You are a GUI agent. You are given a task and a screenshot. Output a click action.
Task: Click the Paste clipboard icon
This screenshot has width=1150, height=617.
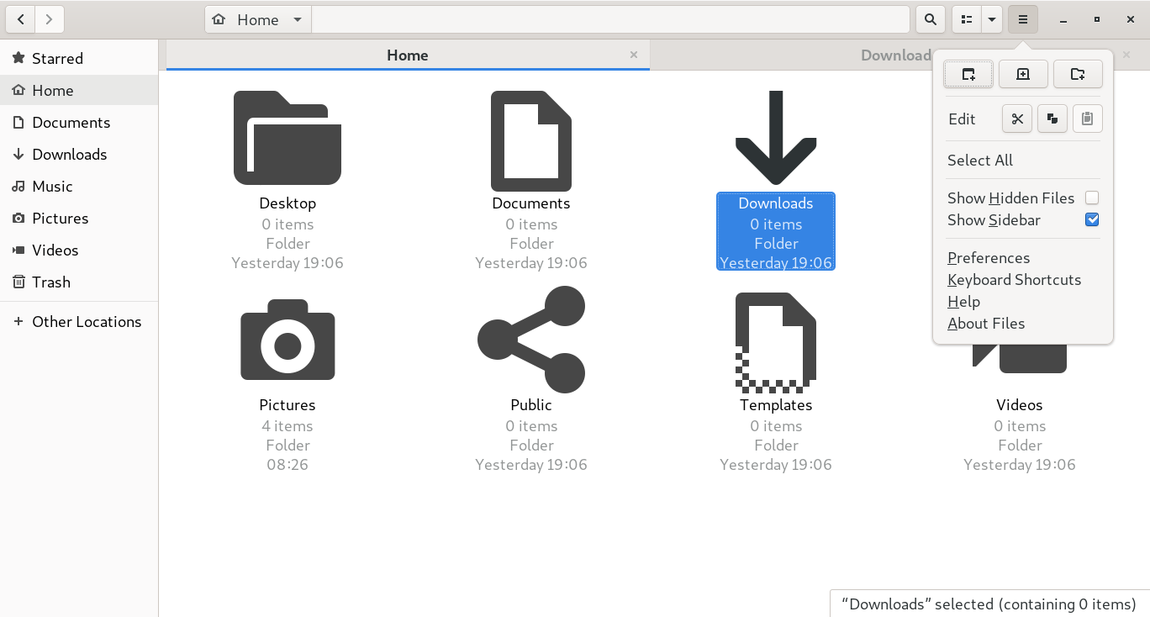pos(1087,119)
